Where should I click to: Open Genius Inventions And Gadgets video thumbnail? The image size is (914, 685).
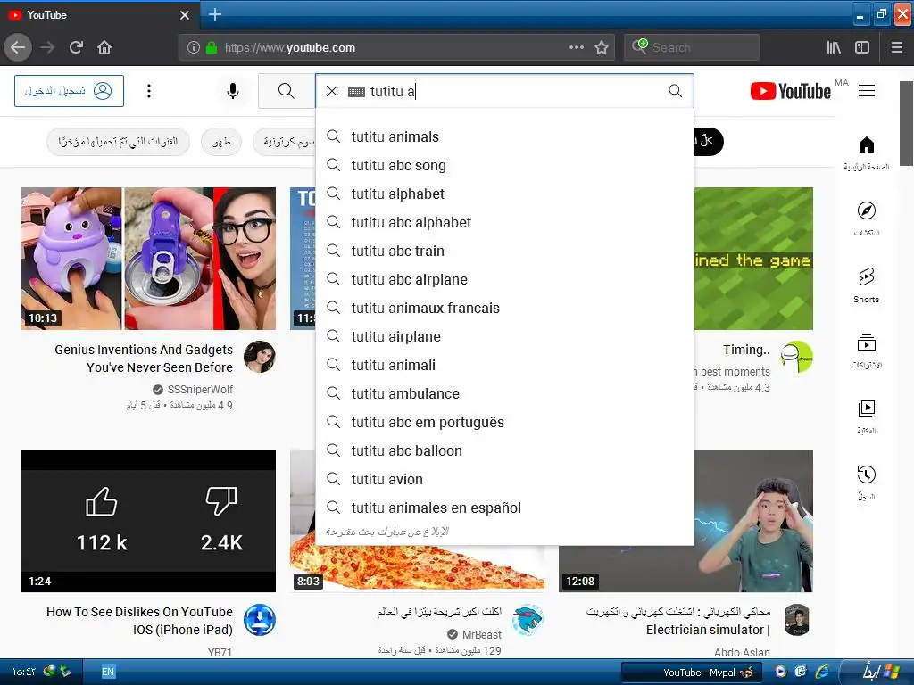coord(149,259)
